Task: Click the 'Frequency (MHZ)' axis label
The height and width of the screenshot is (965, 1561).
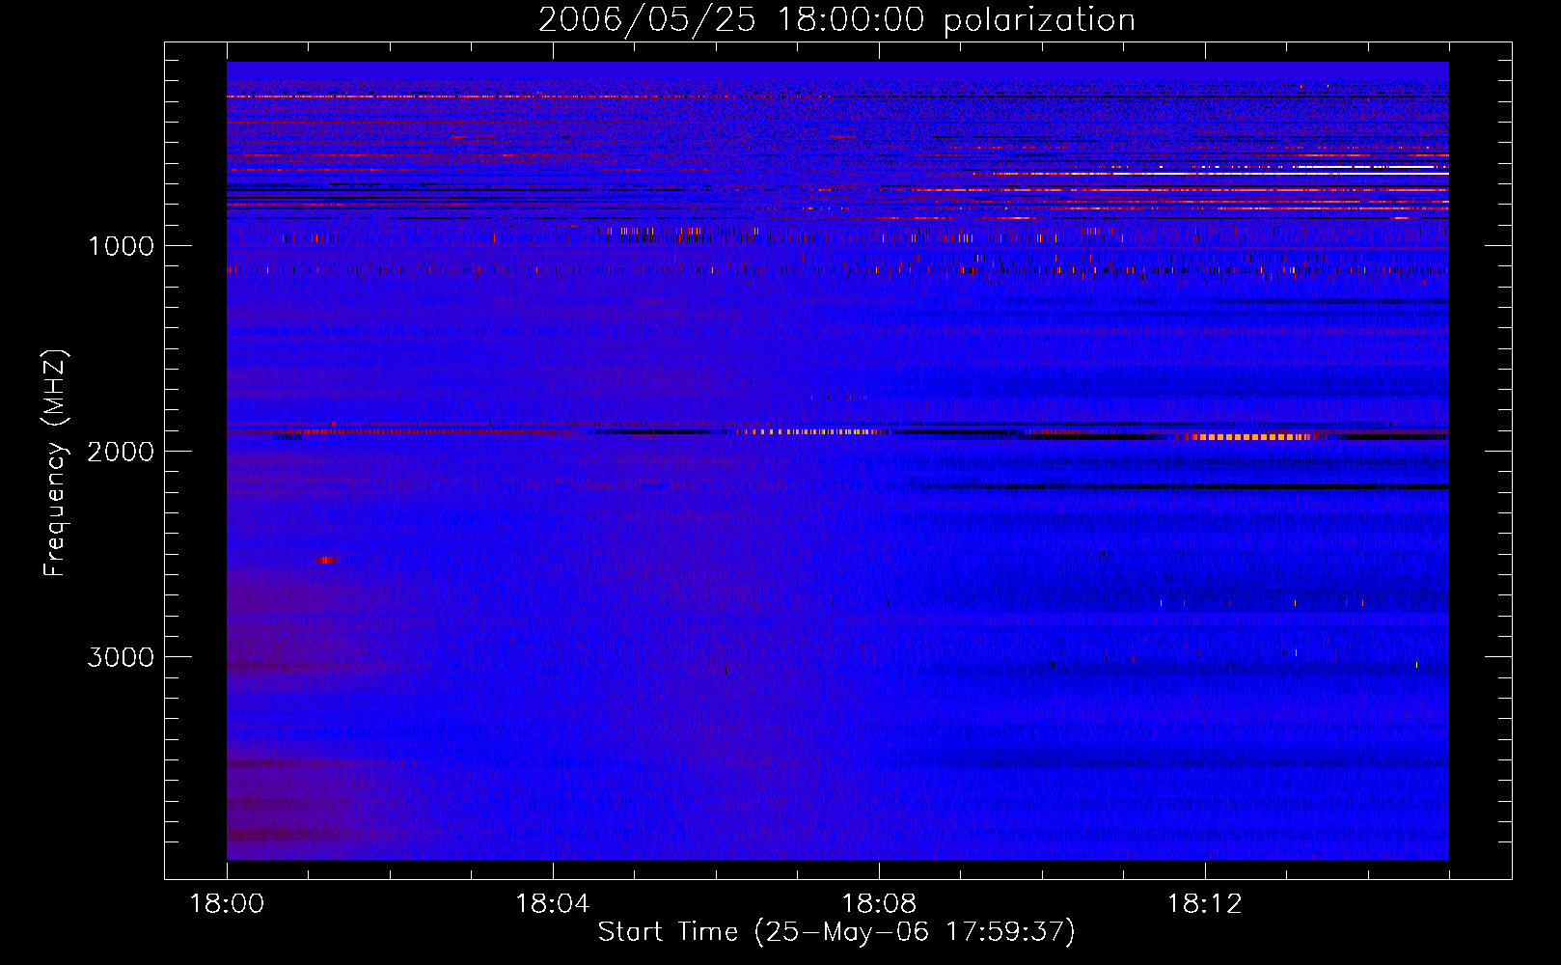Action: (56, 463)
